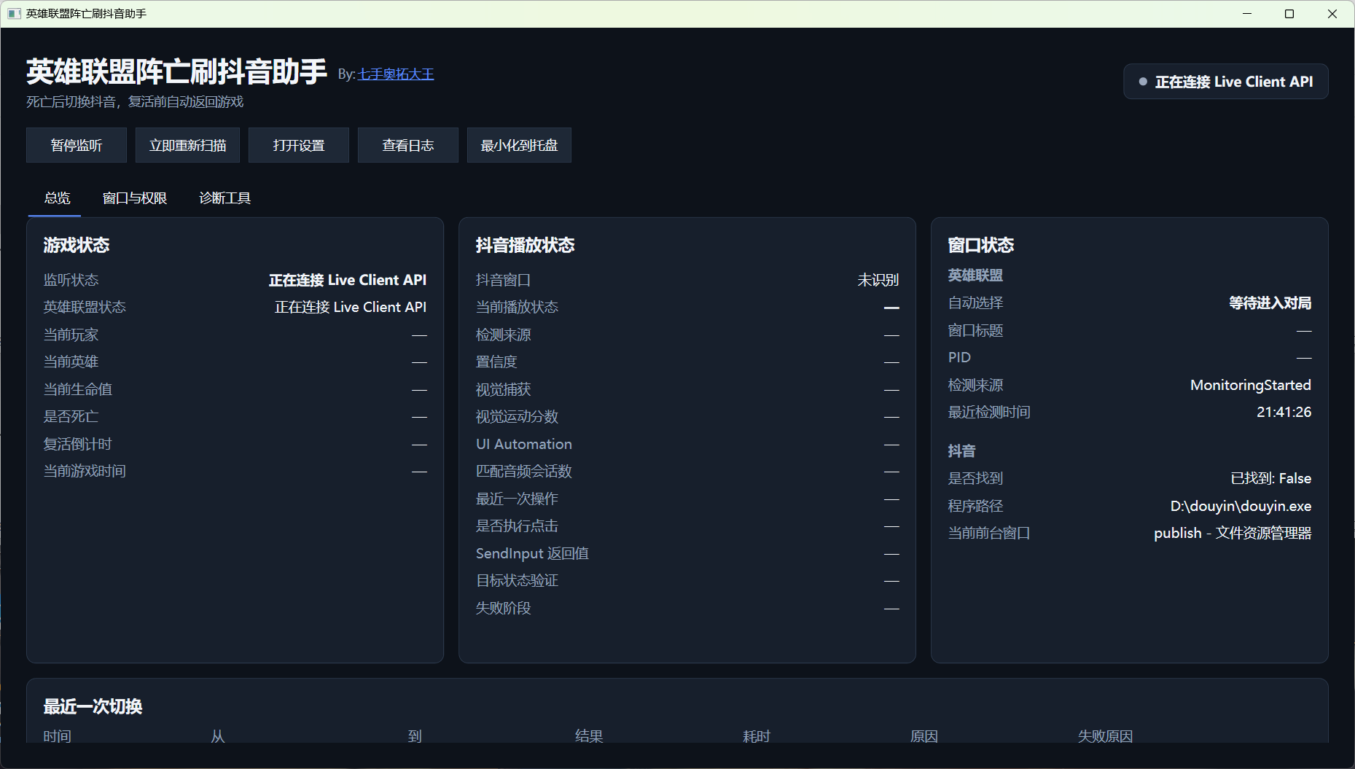The height and width of the screenshot is (769, 1355).
Task: Trigger 立即重新扫描
Action: coord(188,145)
